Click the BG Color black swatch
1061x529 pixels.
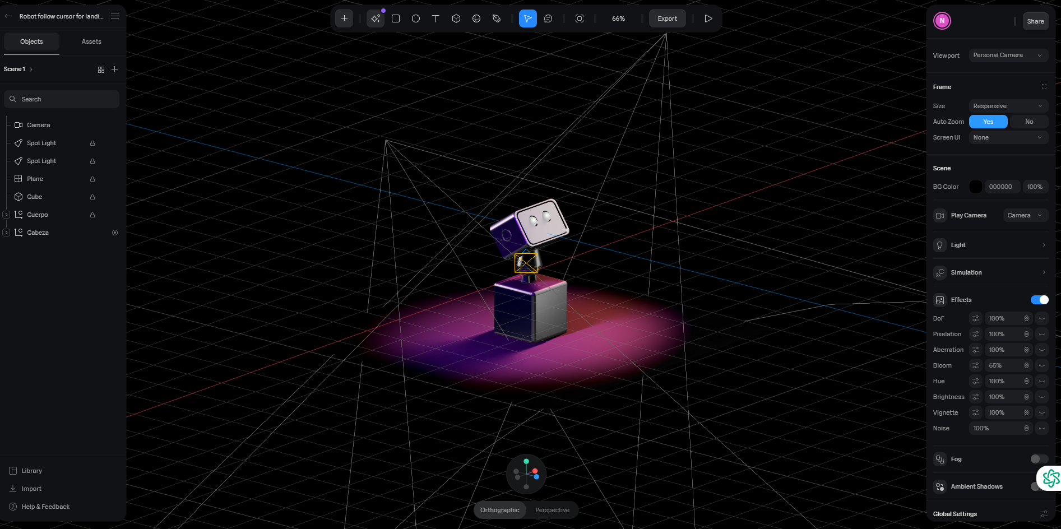976,187
